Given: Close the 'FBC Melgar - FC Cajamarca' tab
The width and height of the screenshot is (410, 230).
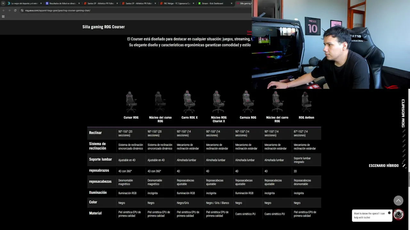Looking at the screenshot, I should [193, 4].
